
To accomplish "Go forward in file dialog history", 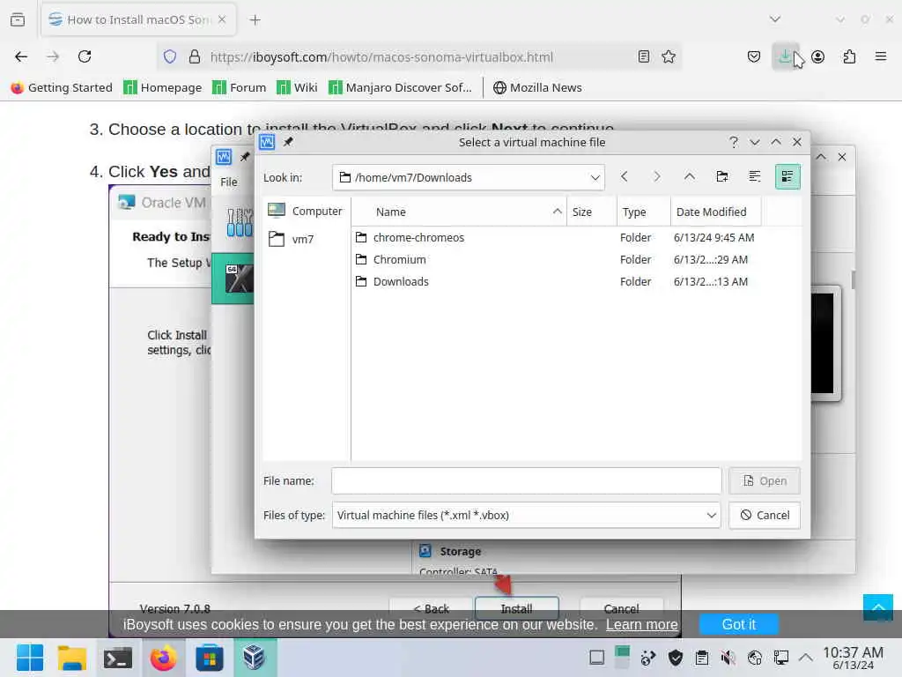I will (656, 176).
